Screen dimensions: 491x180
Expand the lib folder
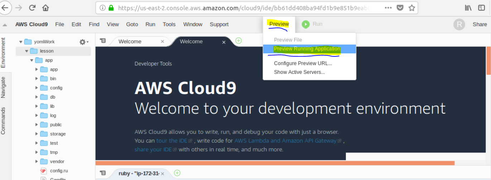coord(37,106)
